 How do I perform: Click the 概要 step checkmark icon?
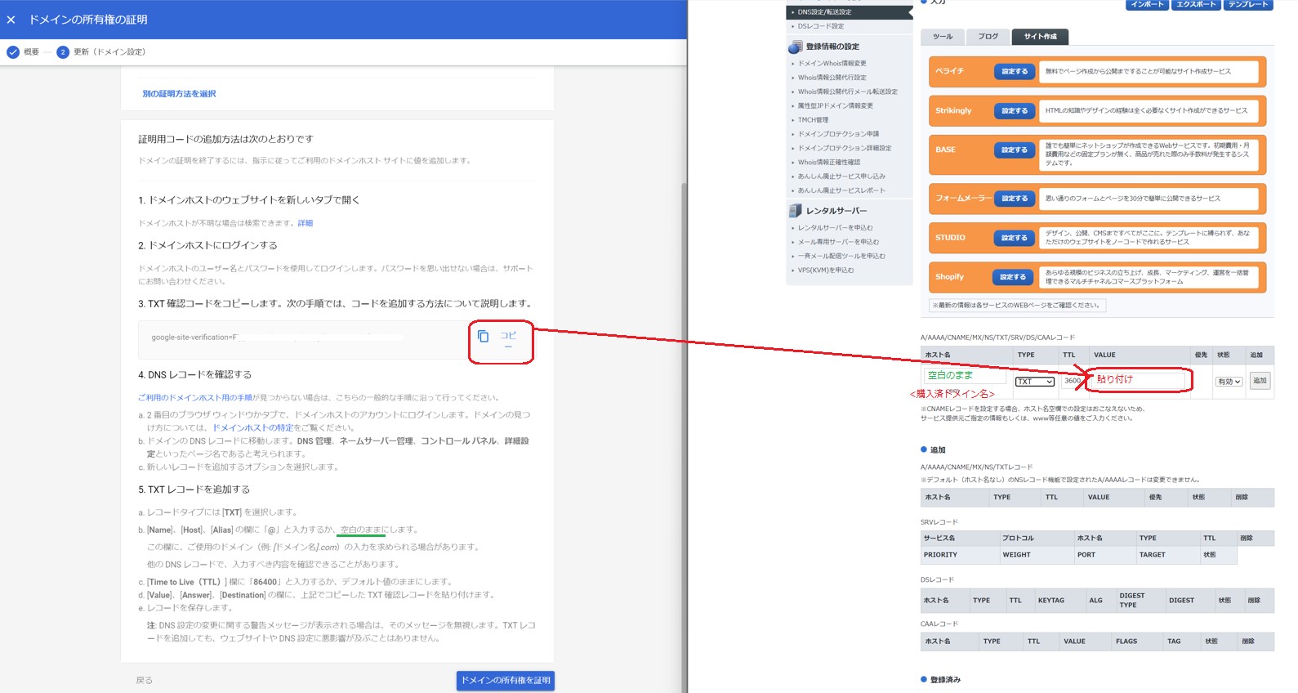13,52
